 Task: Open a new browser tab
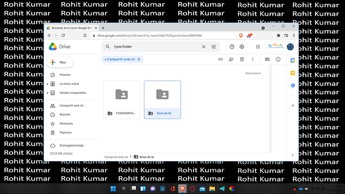(103, 28)
